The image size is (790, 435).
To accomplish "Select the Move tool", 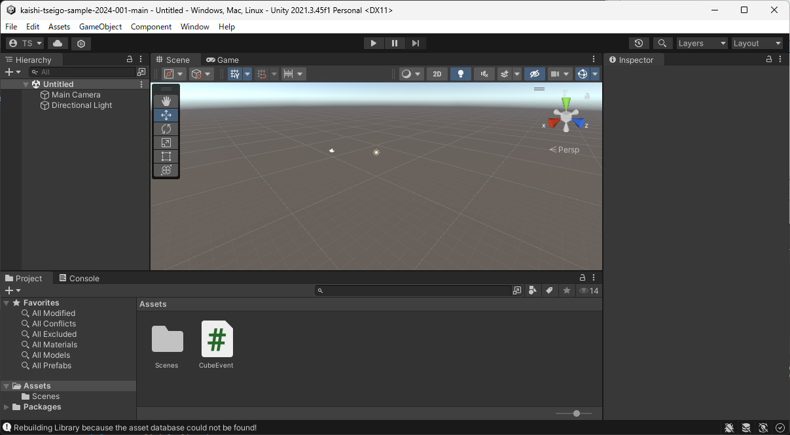I will tap(166, 114).
